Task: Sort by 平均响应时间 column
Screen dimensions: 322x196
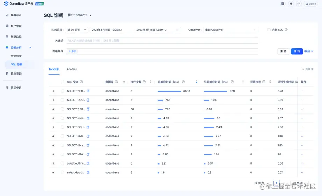Action: (x=243, y=82)
